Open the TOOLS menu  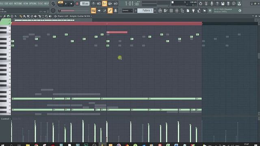[41, 4]
